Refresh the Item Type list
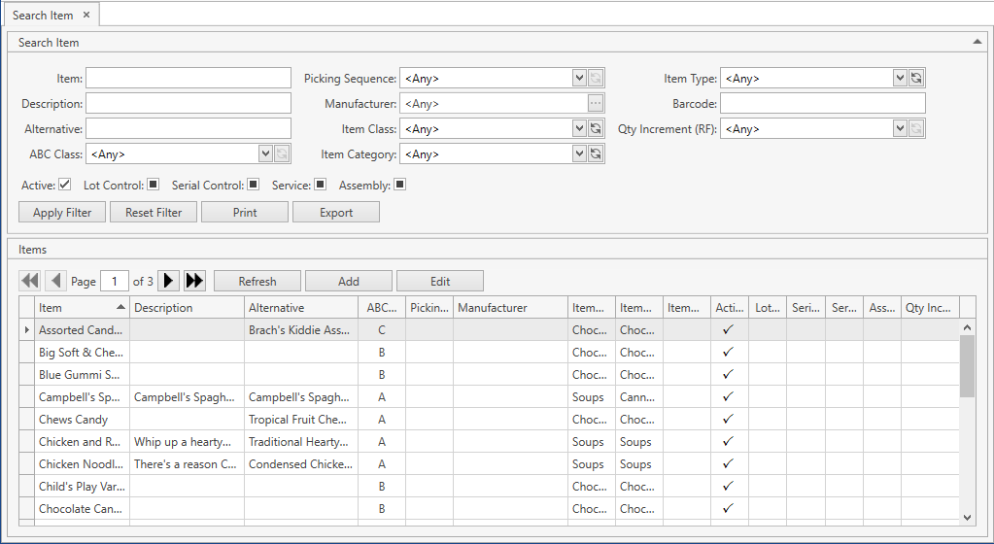This screenshot has width=994, height=544. tap(916, 78)
